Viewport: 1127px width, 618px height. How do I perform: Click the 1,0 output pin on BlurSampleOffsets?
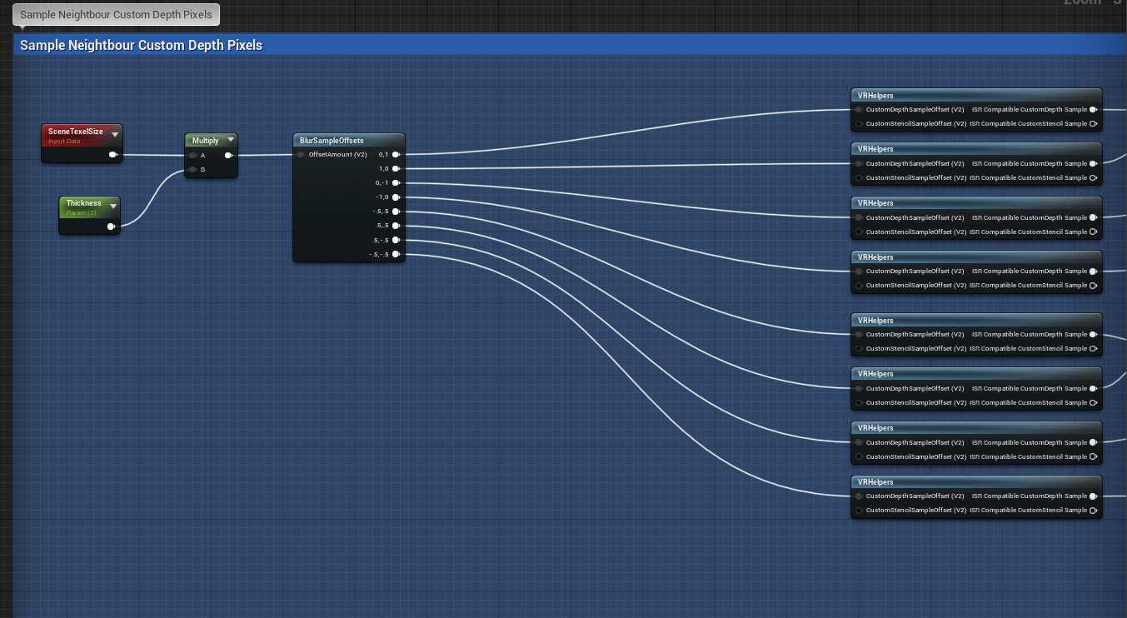coord(396,168)
